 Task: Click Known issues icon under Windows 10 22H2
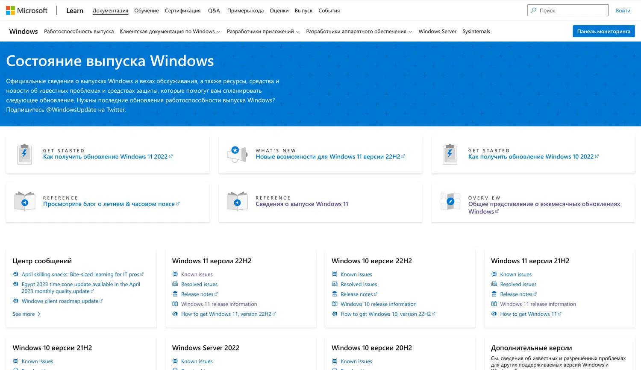click(x=335, y=274)
